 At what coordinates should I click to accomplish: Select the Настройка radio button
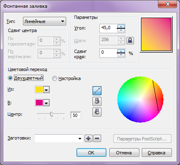click(x=55, y=78)
